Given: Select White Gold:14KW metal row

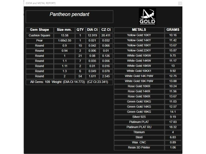Looking at the screenshot, I should point(148,61).
